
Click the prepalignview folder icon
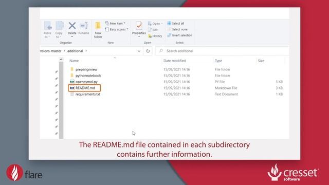72,69
